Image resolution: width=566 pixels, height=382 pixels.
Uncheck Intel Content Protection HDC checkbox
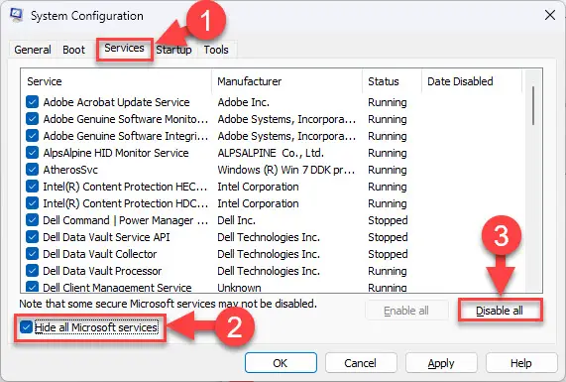[x=32, y=203]
